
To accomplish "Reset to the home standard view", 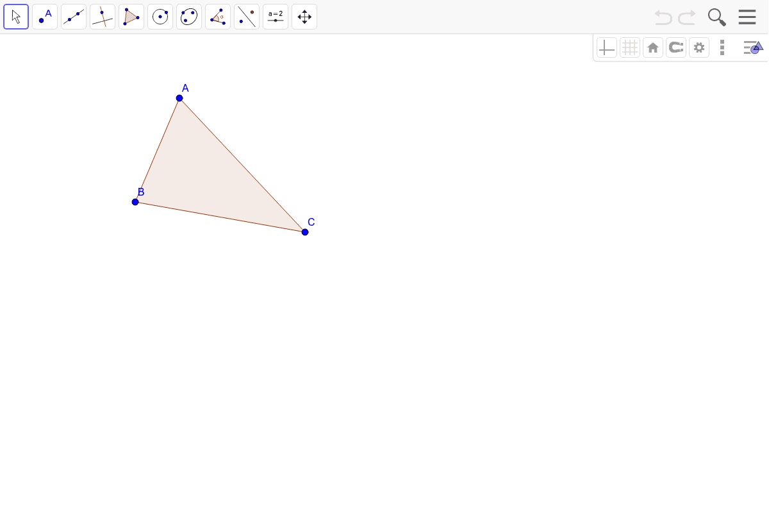I will 653,47.
